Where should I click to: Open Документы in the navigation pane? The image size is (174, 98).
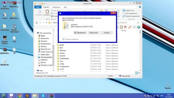click(43, 38)
